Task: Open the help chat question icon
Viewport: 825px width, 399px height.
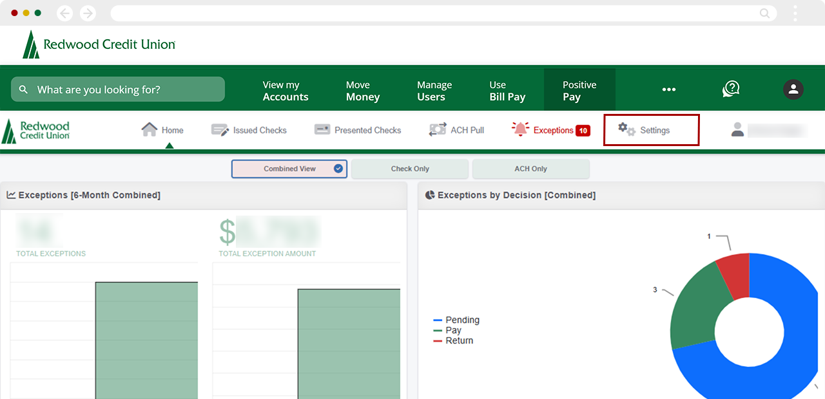Action: tap(731, 89)
